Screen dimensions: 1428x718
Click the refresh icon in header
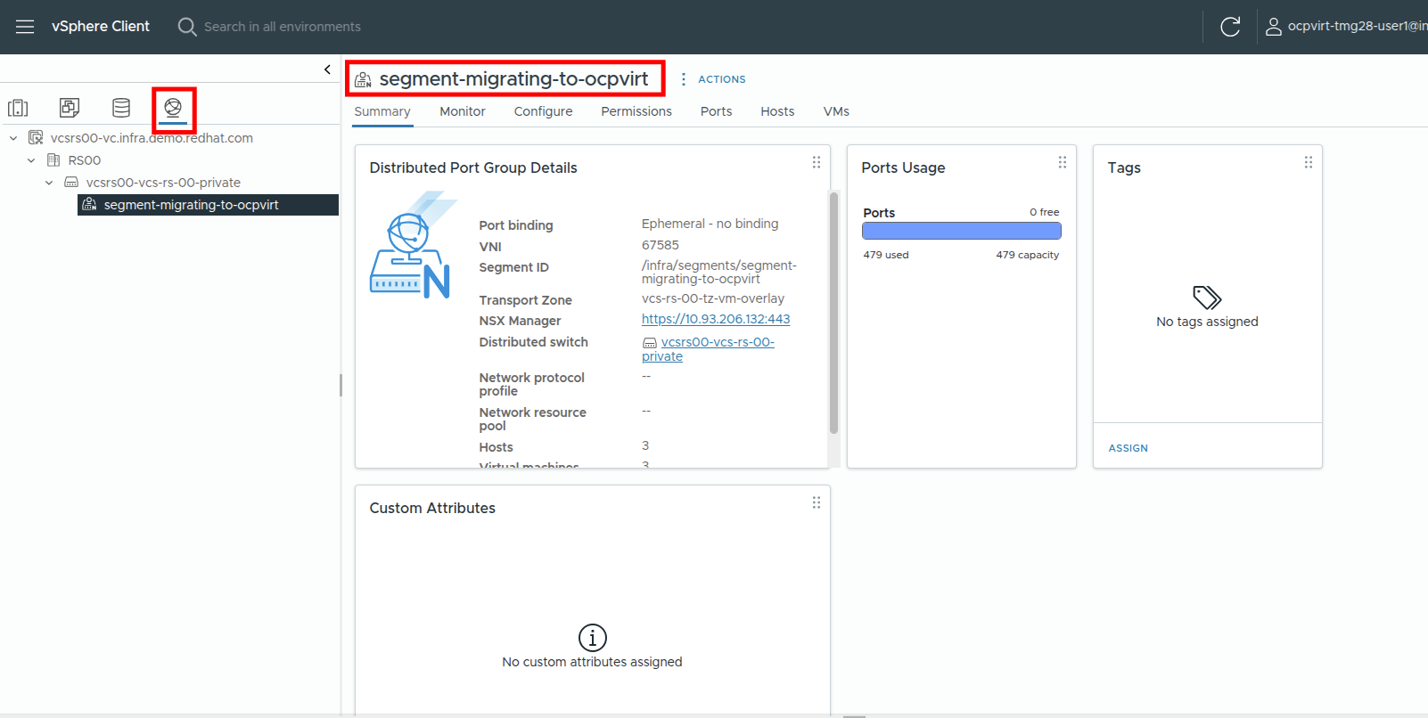coord(1230,27)
